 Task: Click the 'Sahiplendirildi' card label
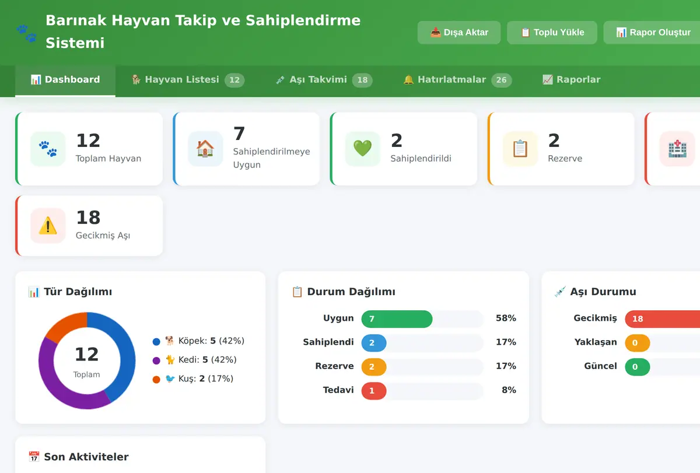pyautogui.click(x=421, y=159)
